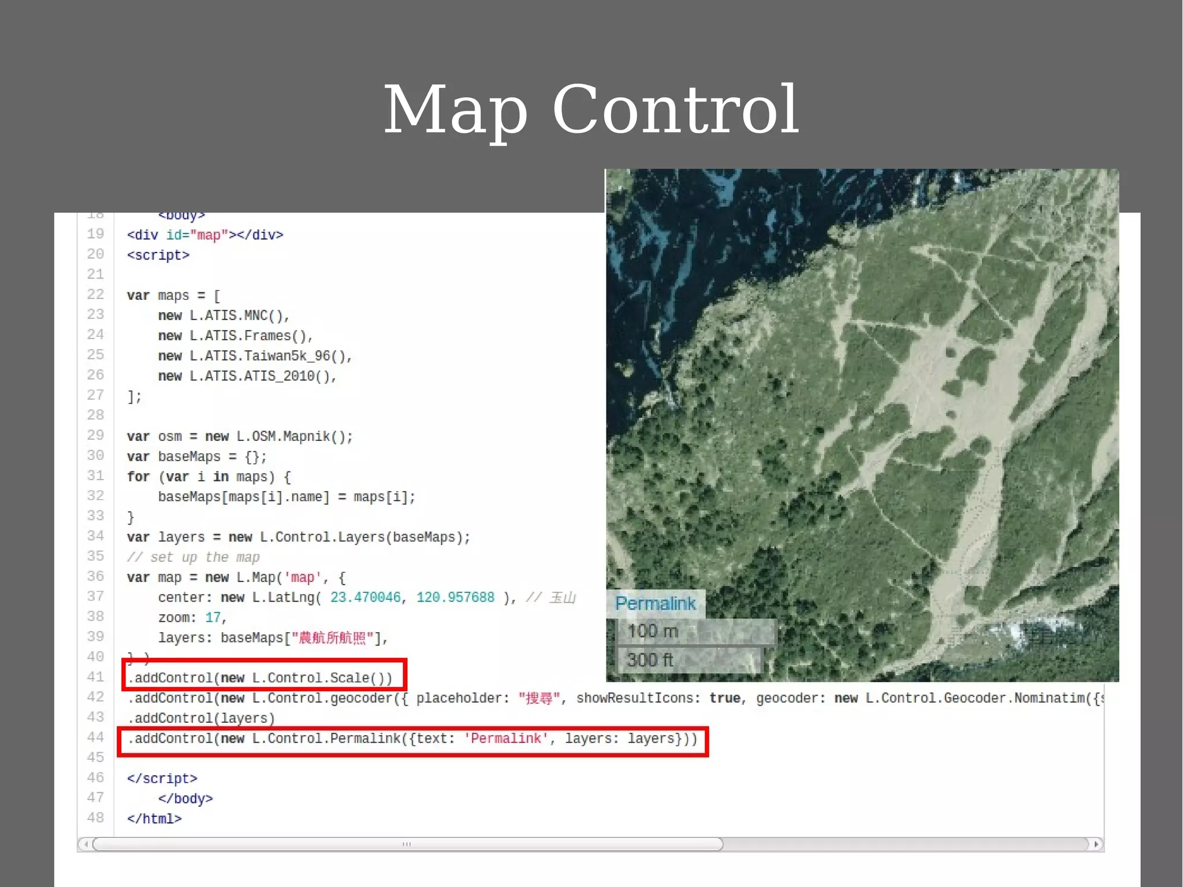Click line number 22 in gutter
The width and height of the screenshot is (1183, 887).
tap(95, 295)
